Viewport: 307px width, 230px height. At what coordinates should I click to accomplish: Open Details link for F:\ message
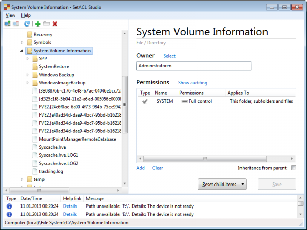pyautogui.click(x=70, y=206)
